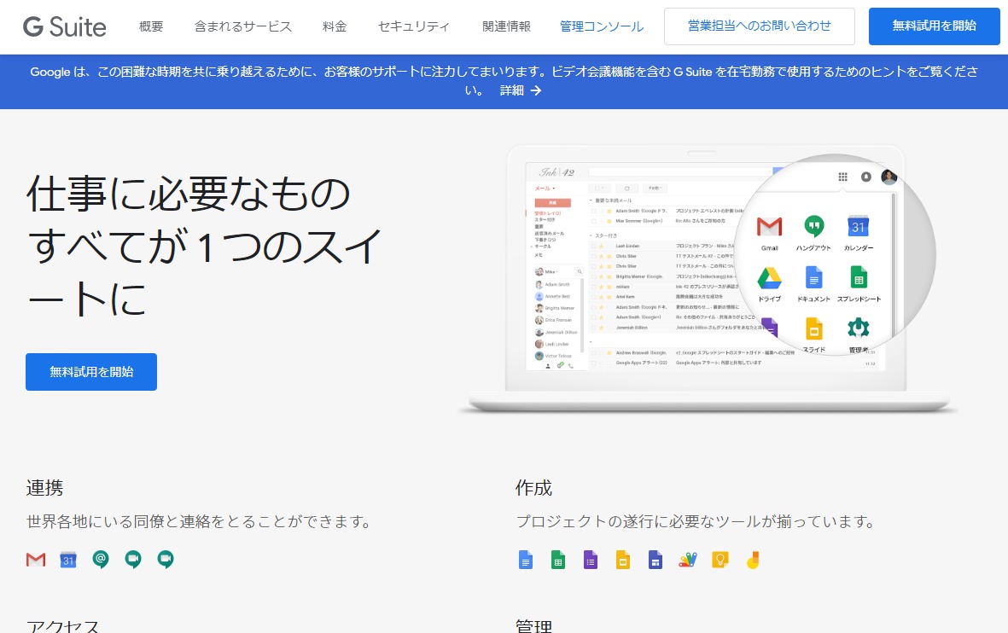Click the スプレッドシート icon in the laptop illustration
The width and height of the screenshot is (1008, 633).
[859, 278]
